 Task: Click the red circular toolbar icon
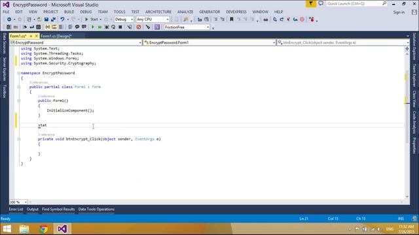coord(302,19)
